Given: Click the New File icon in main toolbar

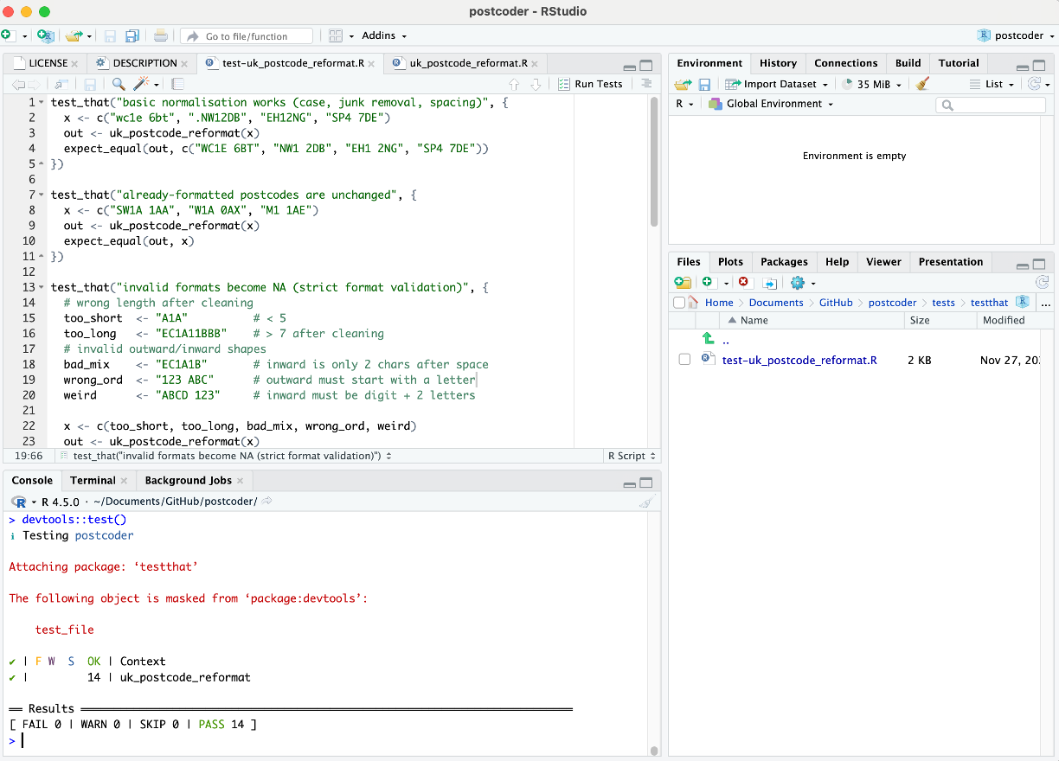Looking at the screenshot, I should click(8, 35).
